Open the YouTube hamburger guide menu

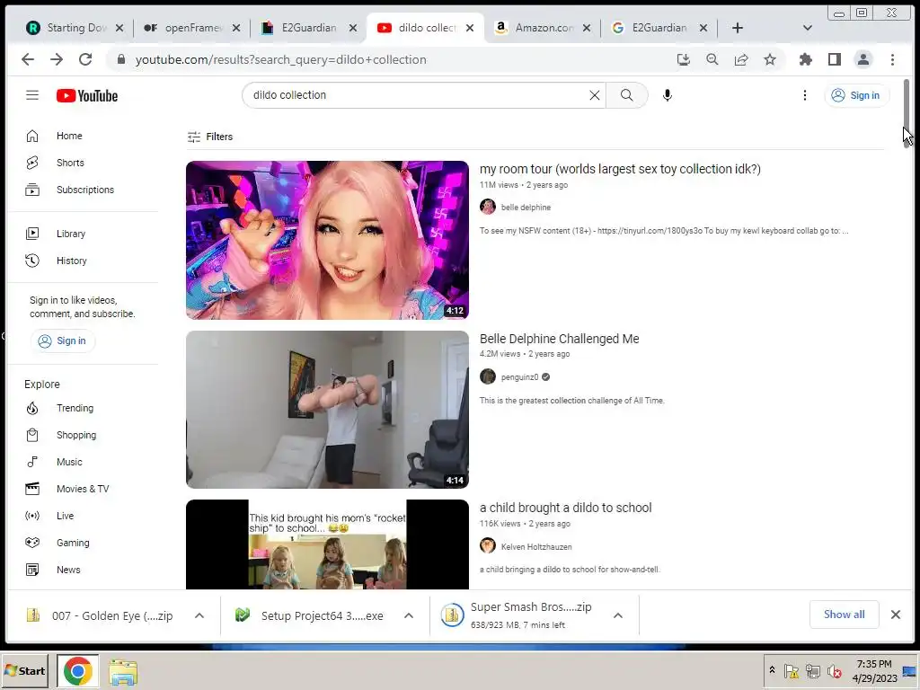32,95
